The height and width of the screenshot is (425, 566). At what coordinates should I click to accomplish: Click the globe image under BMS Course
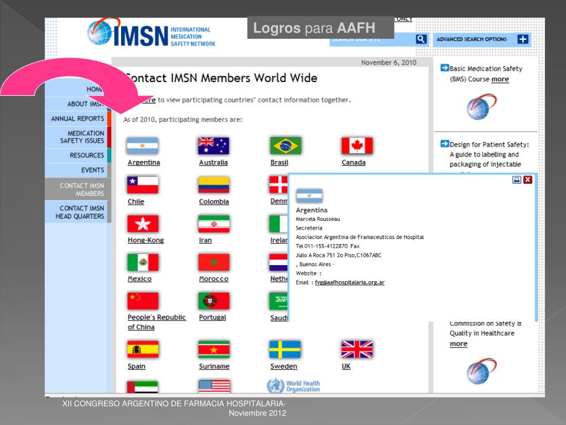(481, 107)
